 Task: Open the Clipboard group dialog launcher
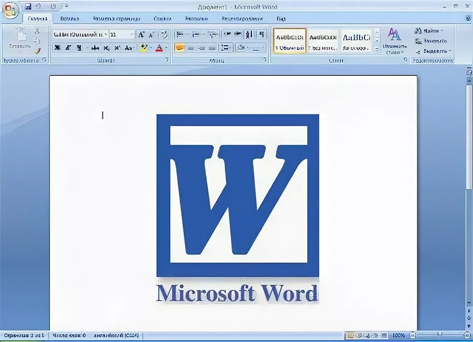[44, 60]
